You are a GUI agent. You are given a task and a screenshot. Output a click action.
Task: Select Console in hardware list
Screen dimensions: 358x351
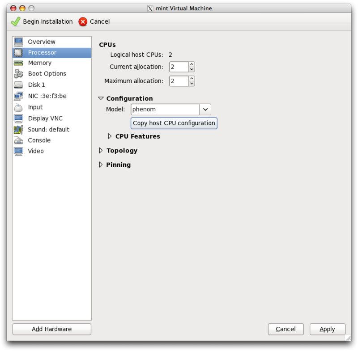pyautogui.click(x=52, y=140)
